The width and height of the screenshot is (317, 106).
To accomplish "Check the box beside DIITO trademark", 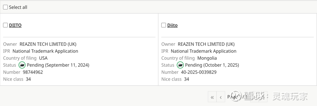I will click(5, 25).
